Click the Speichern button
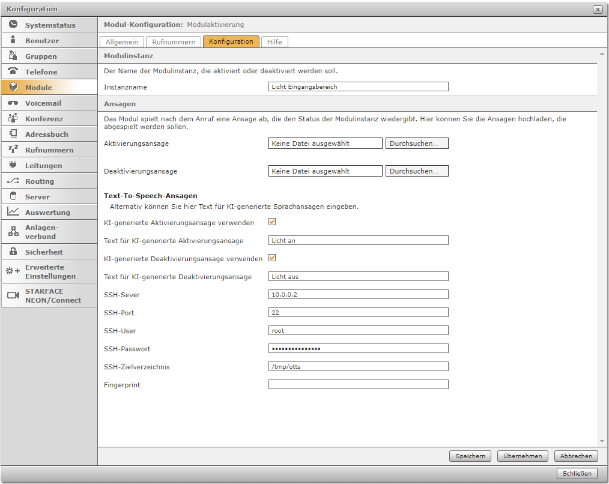Image resolution: width=609 pixels, height=484 pixels. tap(470, 456)
